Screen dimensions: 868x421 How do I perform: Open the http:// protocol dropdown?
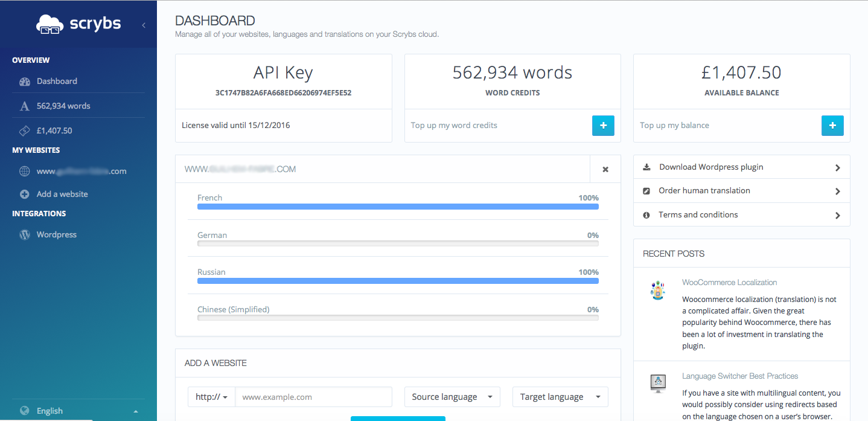(x=211, y=397)
